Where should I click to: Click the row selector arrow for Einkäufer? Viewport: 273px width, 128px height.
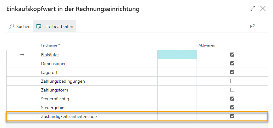coord(22,55)
